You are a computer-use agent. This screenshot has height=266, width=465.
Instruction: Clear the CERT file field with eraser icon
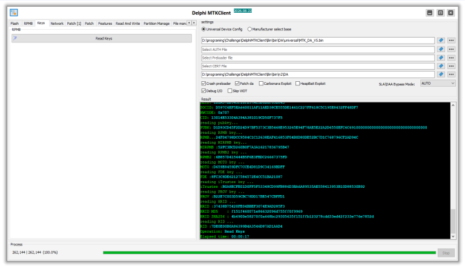point(441,66)
